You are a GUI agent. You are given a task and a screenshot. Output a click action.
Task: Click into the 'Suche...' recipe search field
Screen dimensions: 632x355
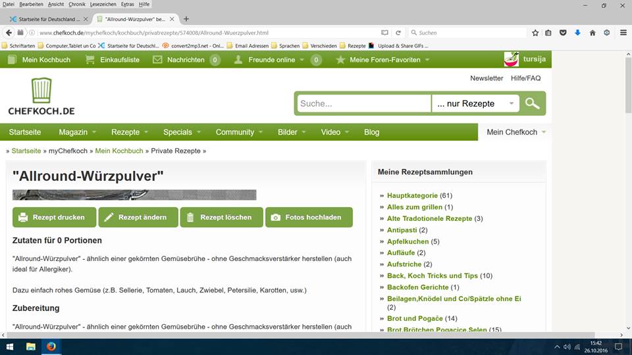[x=363, y=104]
